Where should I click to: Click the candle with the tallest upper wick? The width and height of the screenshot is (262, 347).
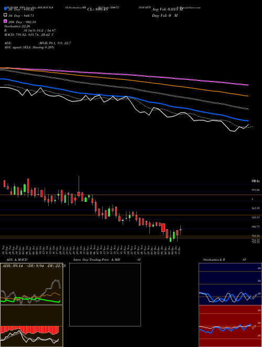point(79,186)
